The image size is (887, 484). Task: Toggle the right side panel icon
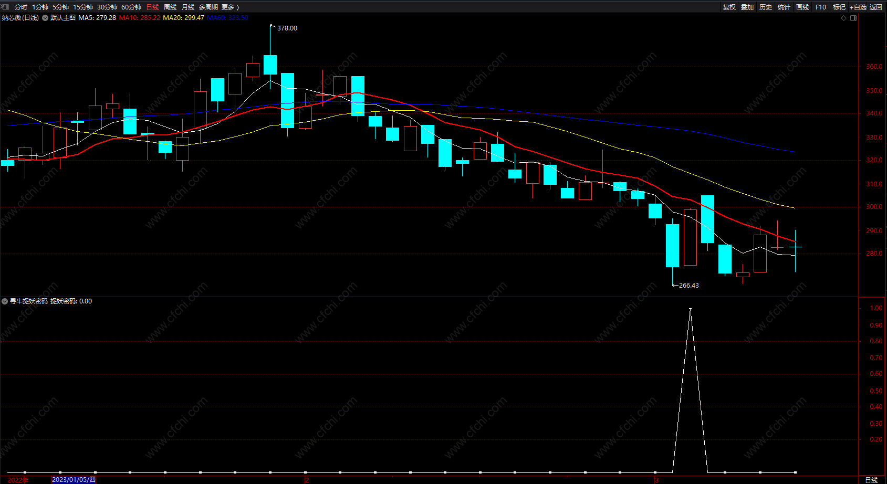(853, 18)
